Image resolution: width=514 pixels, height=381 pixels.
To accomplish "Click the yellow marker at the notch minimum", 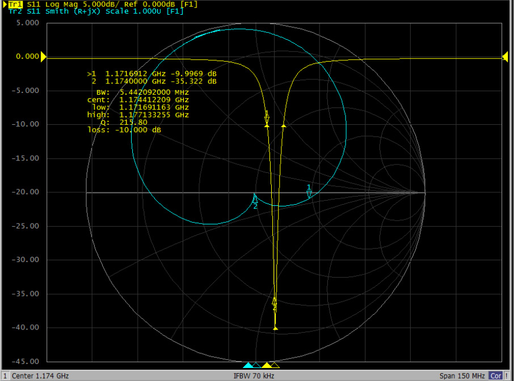I will [275, 328].
